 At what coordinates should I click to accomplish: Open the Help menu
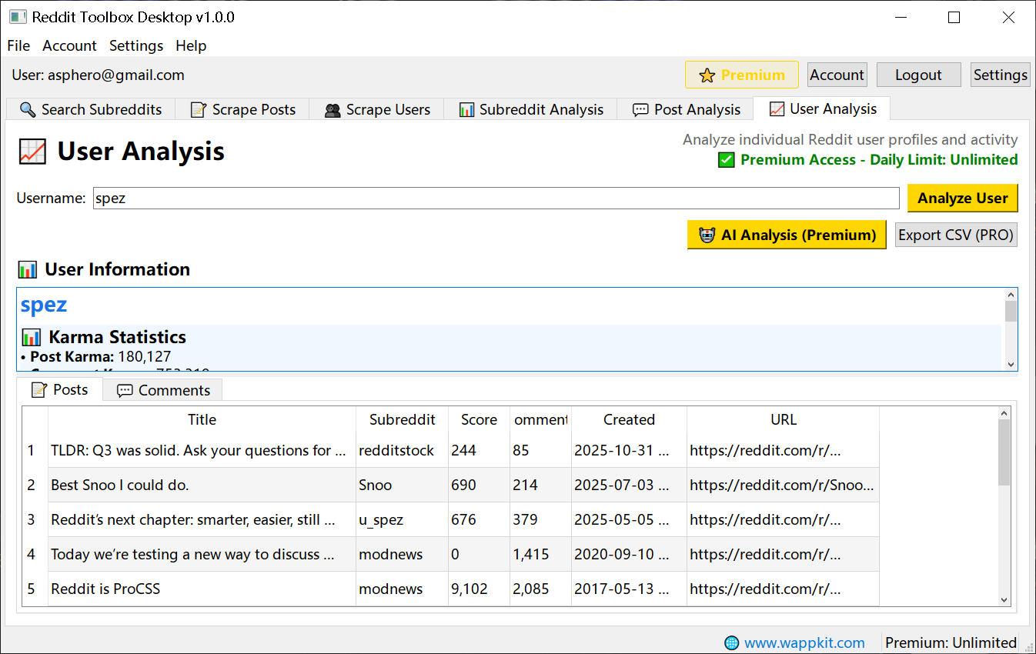(x=191, y=45)
